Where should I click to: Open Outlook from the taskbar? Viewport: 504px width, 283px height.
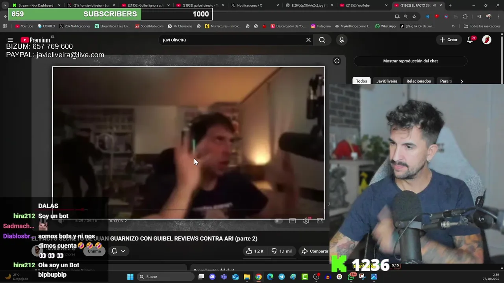click(x=235, y=277)
